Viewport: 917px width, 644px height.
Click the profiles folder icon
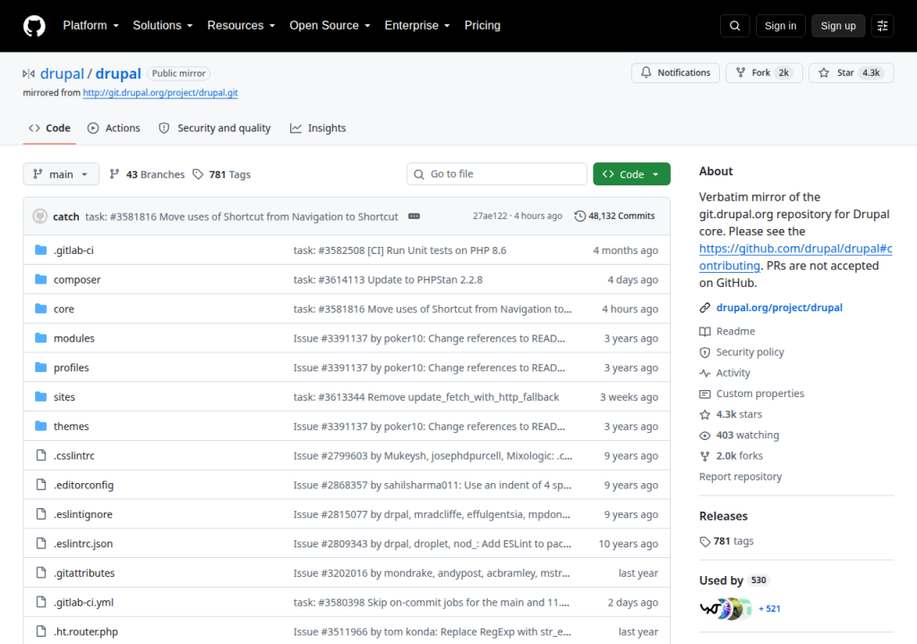coord(40,367)
